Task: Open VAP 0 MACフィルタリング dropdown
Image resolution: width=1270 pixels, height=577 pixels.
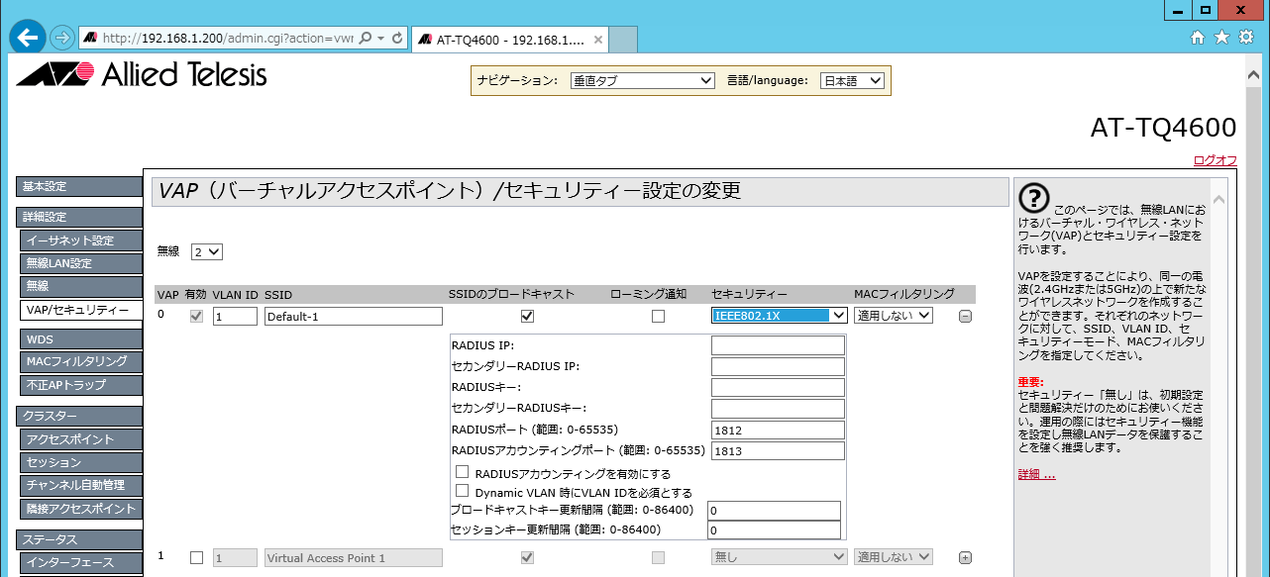Action: [x=894, y=316]
